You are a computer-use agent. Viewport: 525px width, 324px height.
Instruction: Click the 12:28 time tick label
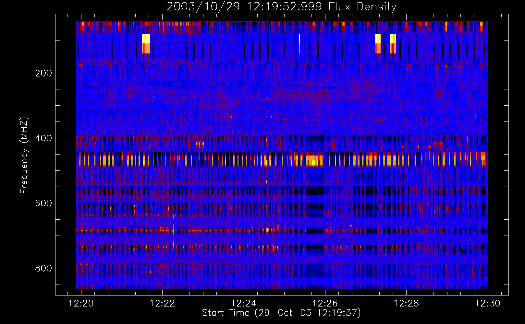point(406,303)
